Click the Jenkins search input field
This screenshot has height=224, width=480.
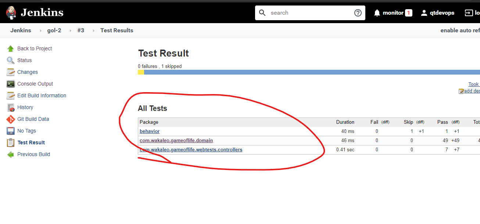pos(309,13)
